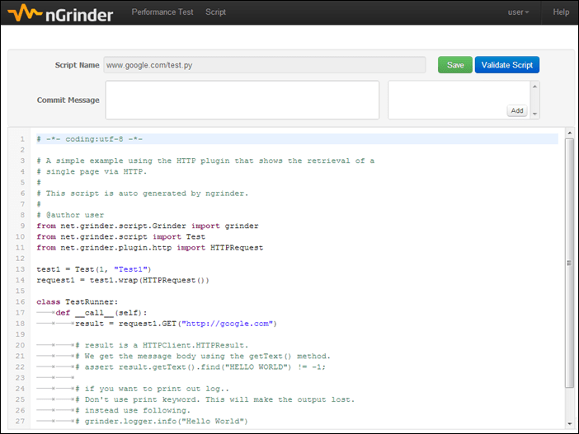
Task: Click the line 'class TestRunner:'
Action: [x=78, y=301]
